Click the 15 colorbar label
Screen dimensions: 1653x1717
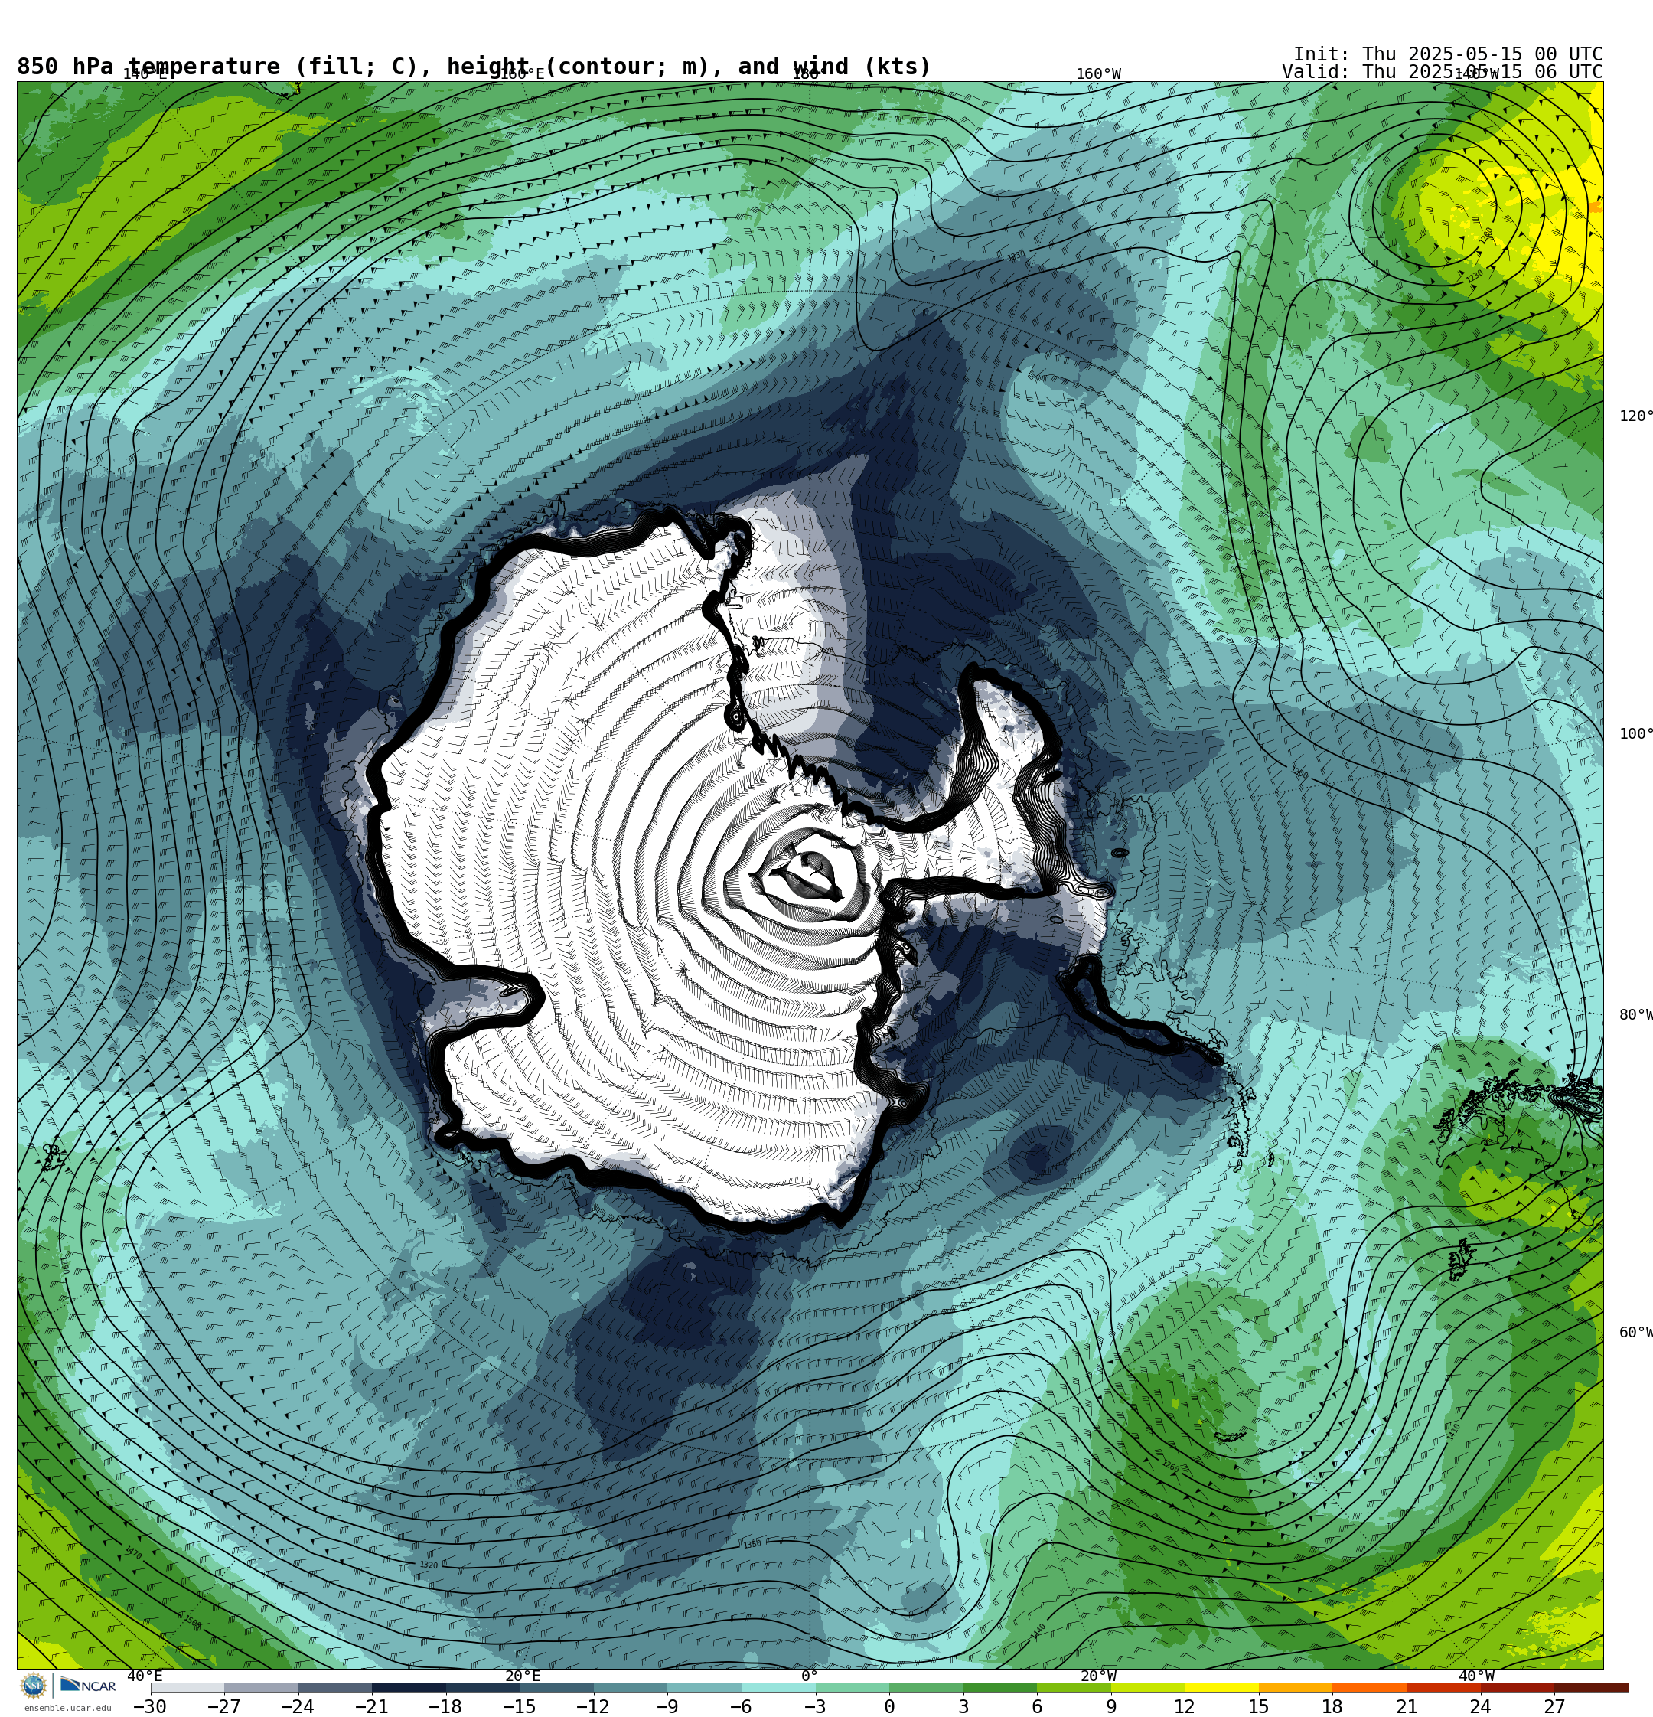tap(1259, 1706)
